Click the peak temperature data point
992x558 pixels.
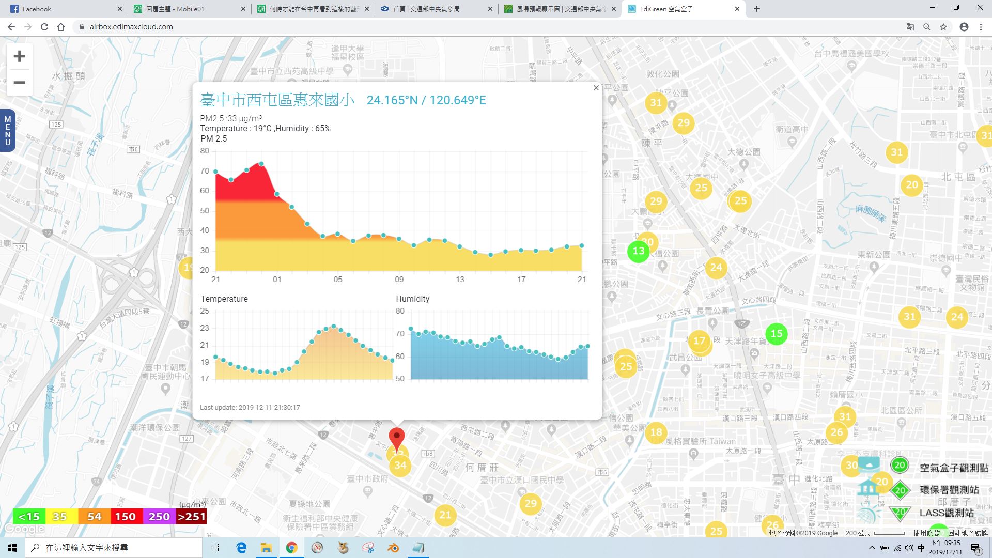pos(334,326)
